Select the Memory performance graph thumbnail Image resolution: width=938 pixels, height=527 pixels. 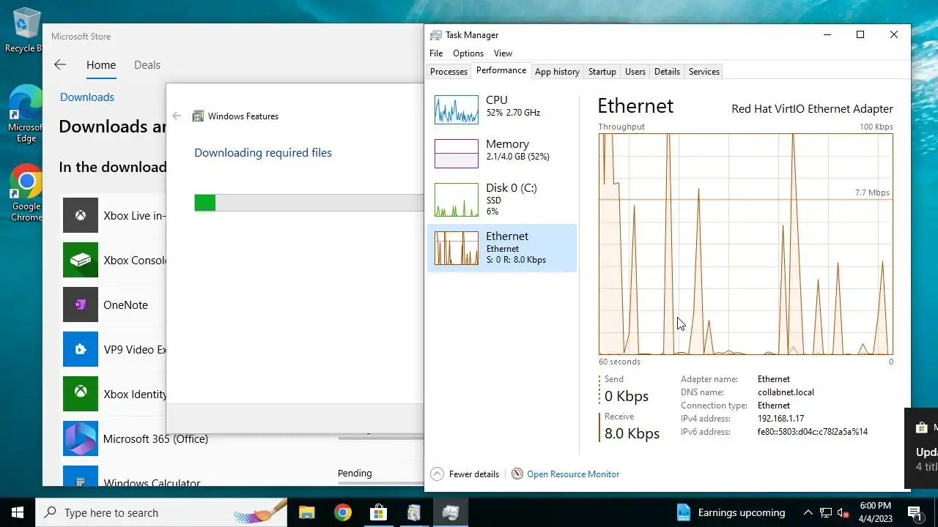tap(457, 154)
